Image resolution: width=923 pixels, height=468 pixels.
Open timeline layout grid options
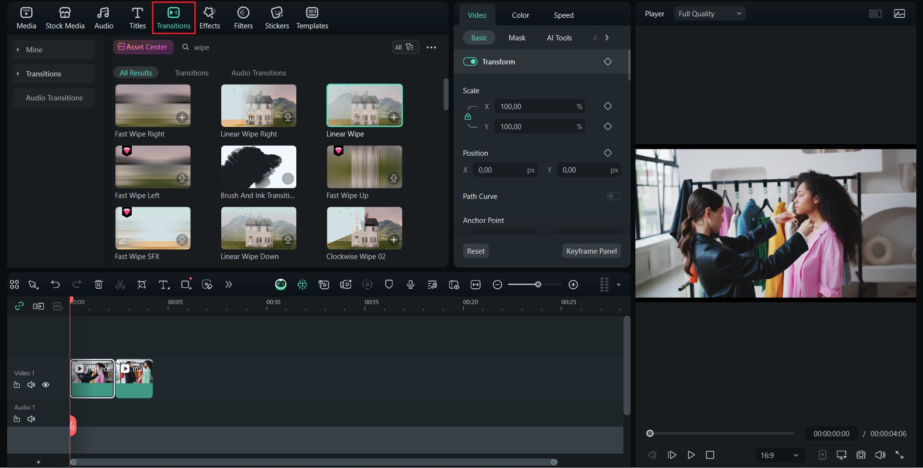(604, 284)
